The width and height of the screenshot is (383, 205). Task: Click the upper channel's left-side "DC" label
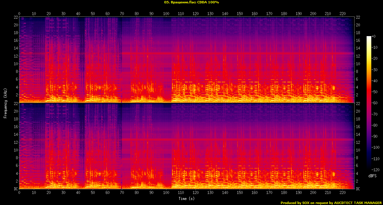[x=16, y=102]
